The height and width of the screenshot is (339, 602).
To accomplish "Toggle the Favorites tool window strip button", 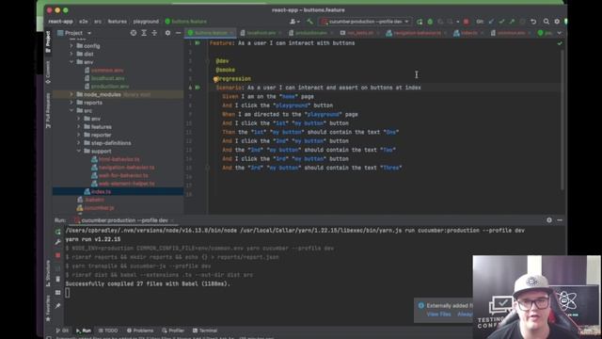I will (48, 308).
